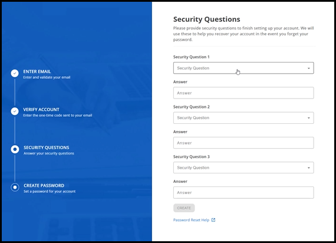Image resolution: width=336 pixels, height=243 pixels.
Task: Click 'Enter the one-time code sent to your email'
Action: 58,116
